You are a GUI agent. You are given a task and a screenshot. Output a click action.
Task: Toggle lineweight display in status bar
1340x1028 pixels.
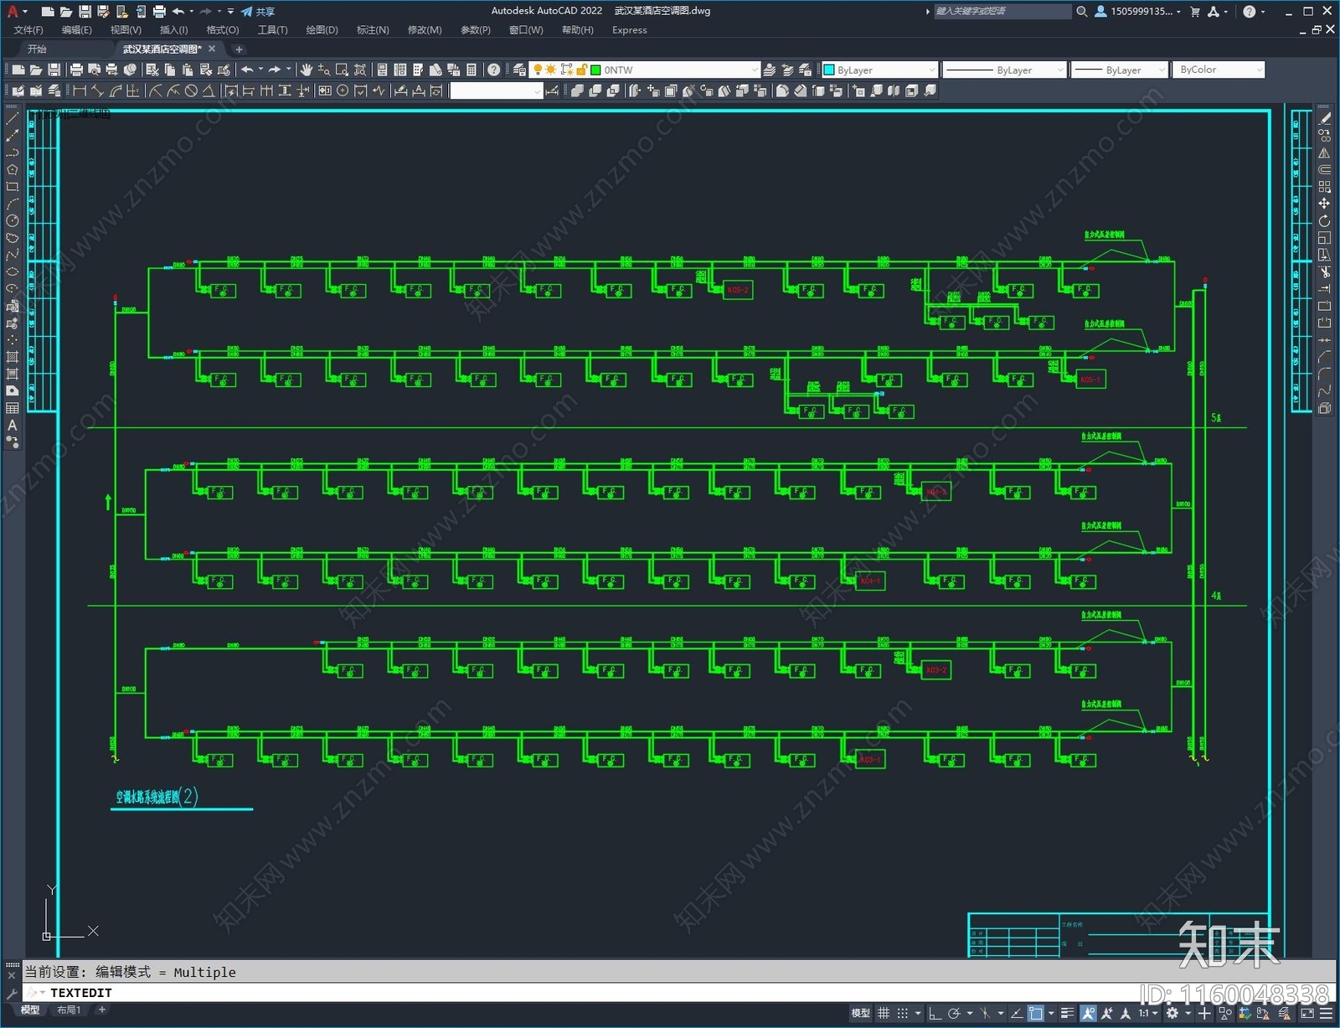[x=1067, y=1013]
